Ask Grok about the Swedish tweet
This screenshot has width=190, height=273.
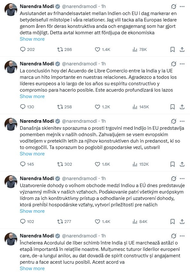[173, 5]
